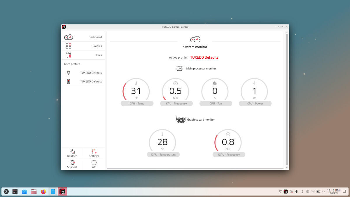Open Settings via the sliders icon

click(x=94, y=151)
